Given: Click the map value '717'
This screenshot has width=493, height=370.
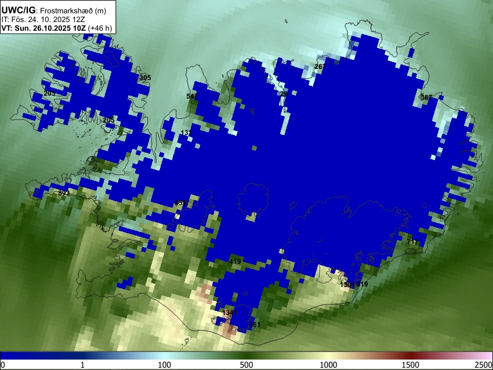Looking at the screenshot, I should [x=412, y=242].
